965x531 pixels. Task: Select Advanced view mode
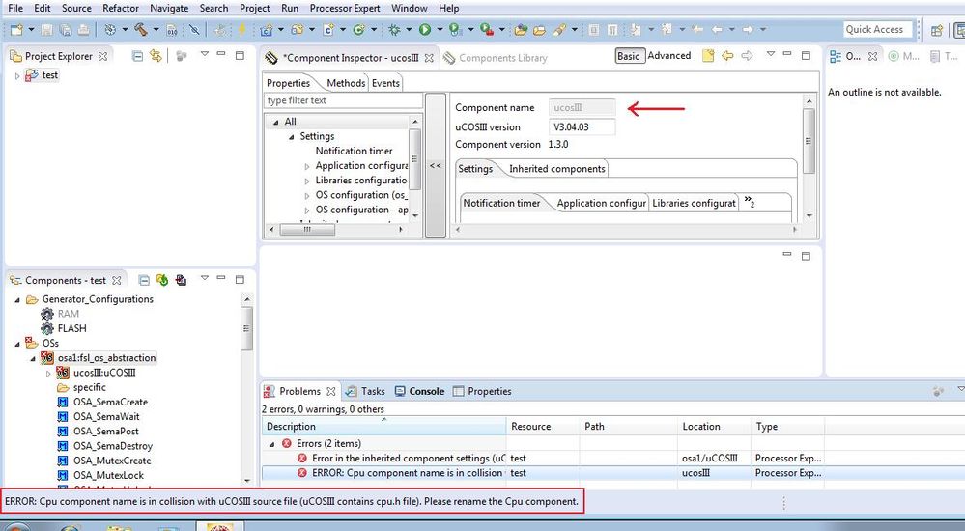click(669, 55)
